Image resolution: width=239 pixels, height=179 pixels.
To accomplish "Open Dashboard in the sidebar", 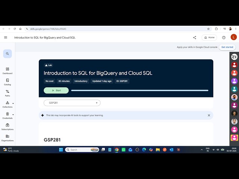I will [7, 71].
